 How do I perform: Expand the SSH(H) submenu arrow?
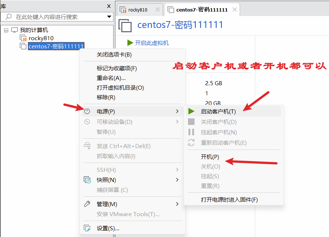177,170
